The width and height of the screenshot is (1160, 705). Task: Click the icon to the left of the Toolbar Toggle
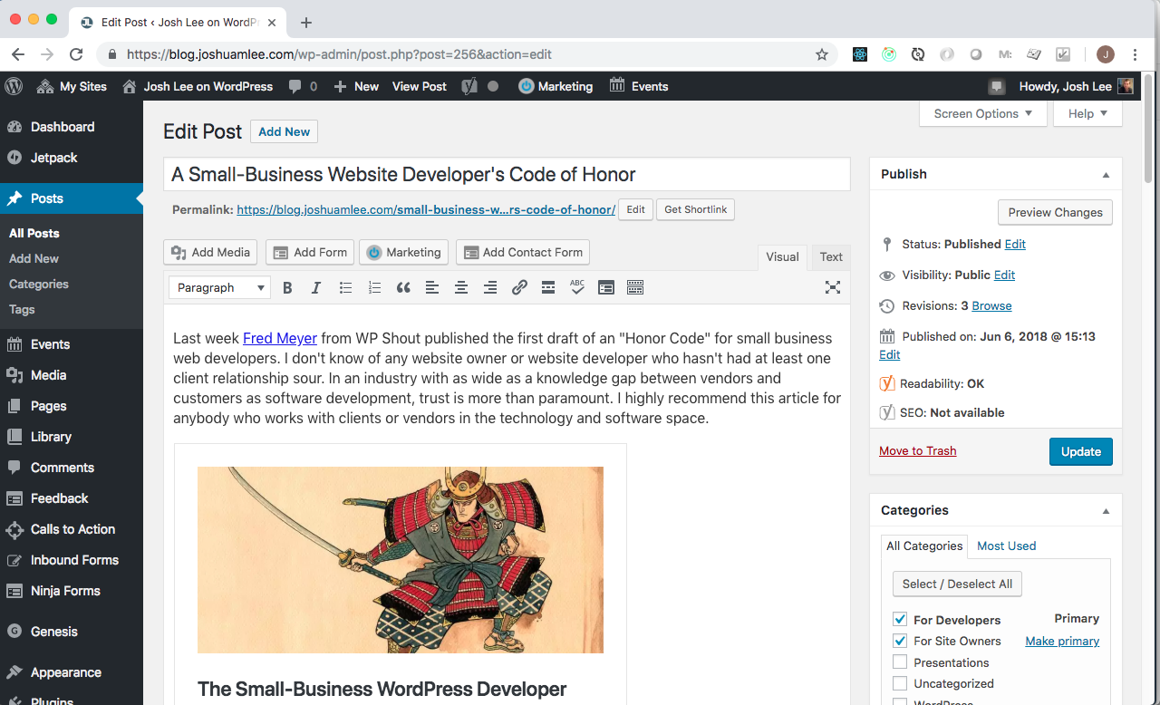coord(606,287)
